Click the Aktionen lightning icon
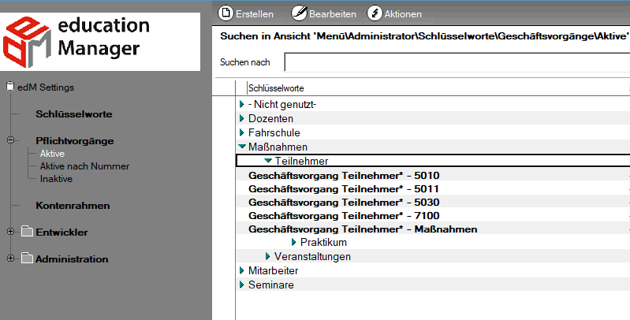Viewport: 630px width, 320px height. click(x=375, y=13)
